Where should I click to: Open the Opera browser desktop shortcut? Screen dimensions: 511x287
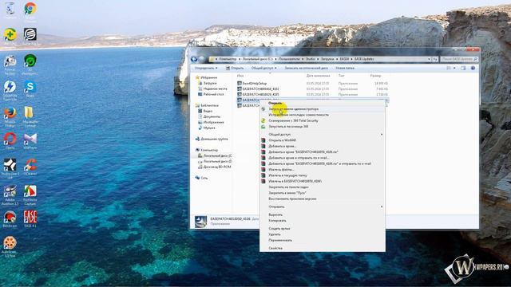[x=10, y=139]
